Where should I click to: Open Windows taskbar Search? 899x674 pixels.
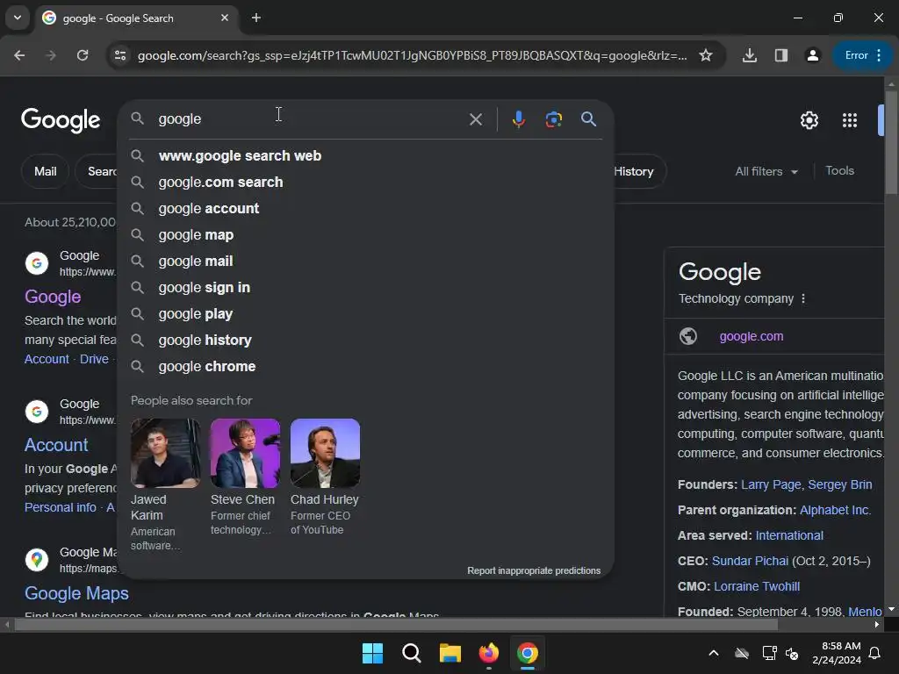click(412, 653)
